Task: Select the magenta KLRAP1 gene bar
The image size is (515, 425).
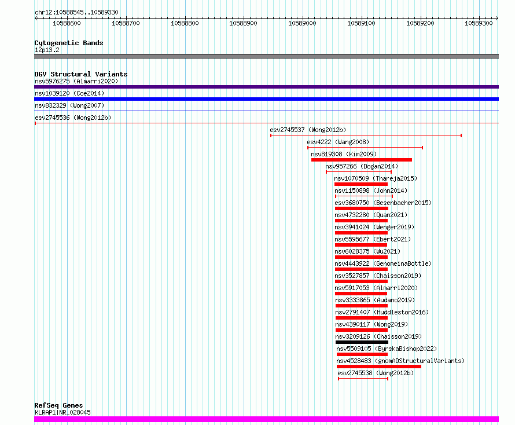Action: [x=266, y=419]
